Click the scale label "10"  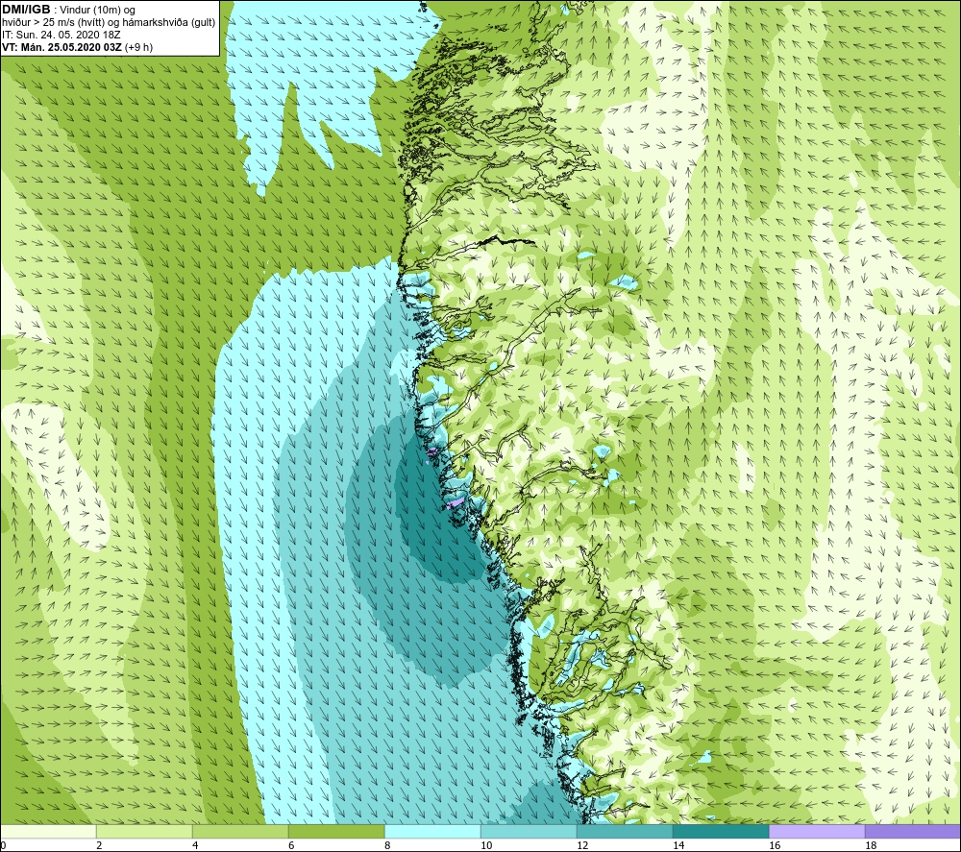(x=486, y=845)
